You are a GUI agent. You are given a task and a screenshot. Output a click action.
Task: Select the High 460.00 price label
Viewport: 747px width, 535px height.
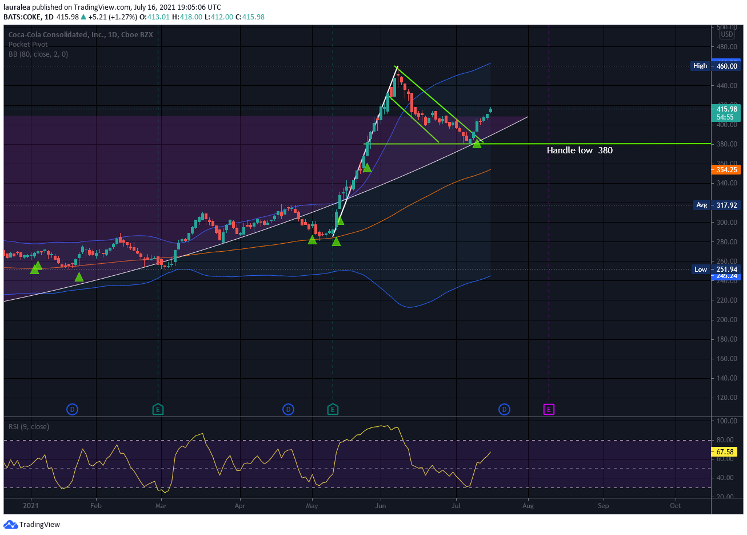716,66
